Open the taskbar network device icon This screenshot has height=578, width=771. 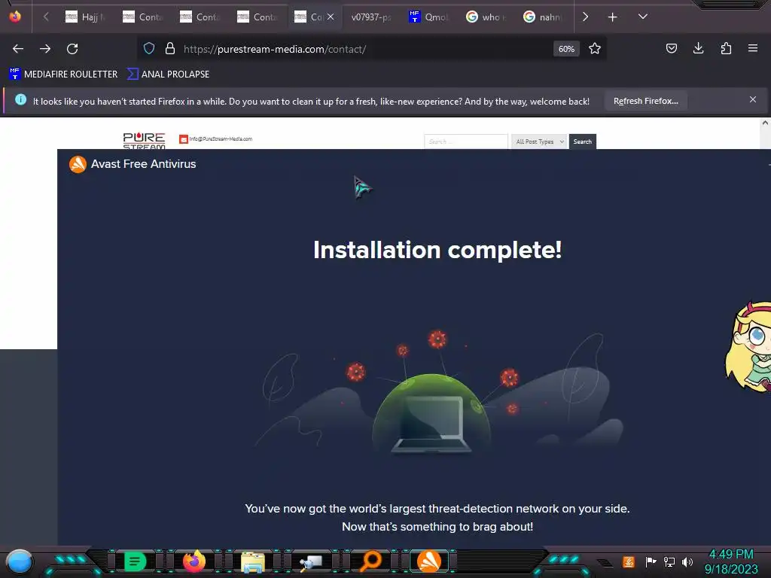pyautogui.click(x=312, y=562)
